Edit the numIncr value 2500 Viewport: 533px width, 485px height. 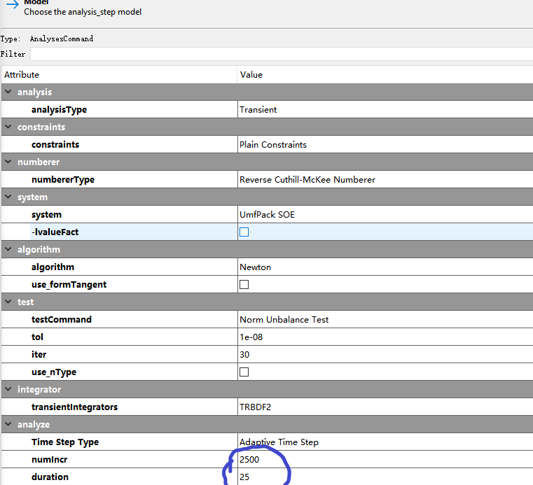249,460
